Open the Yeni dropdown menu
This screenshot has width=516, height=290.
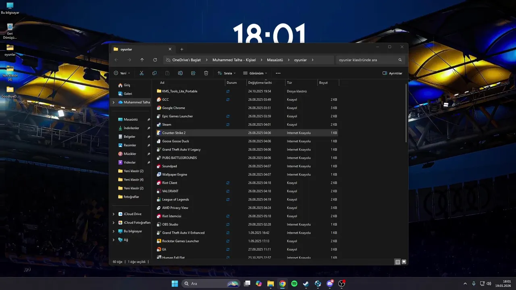[x=123, y=73]
